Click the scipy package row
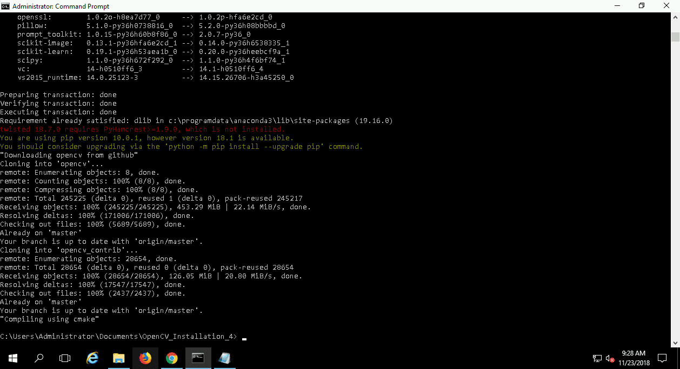Viewport: 680px width, 369px height. tap(151, 60)
